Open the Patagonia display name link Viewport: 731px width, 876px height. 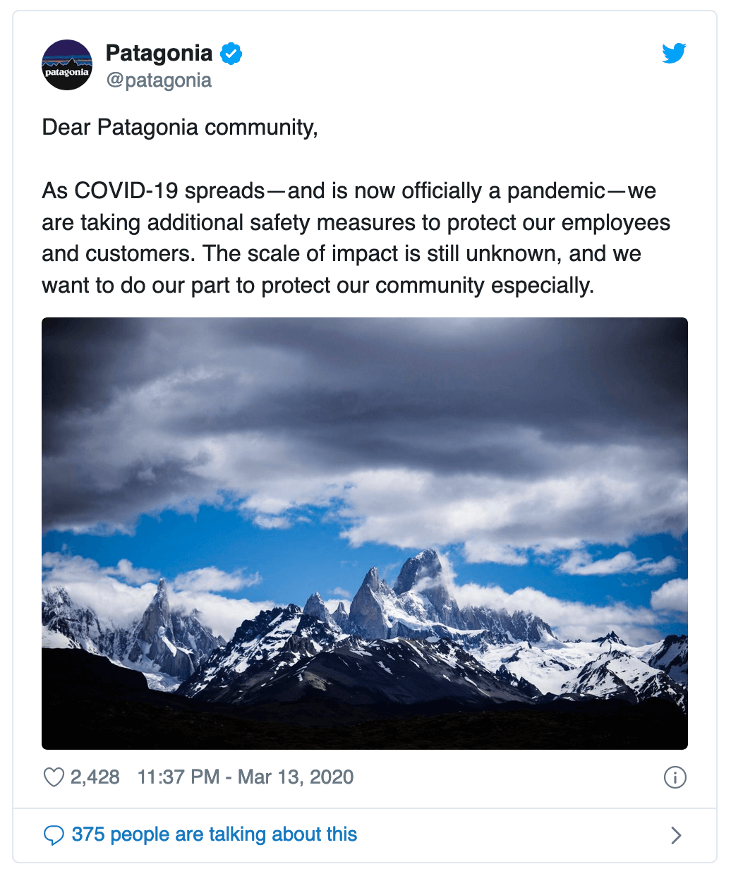159,53
